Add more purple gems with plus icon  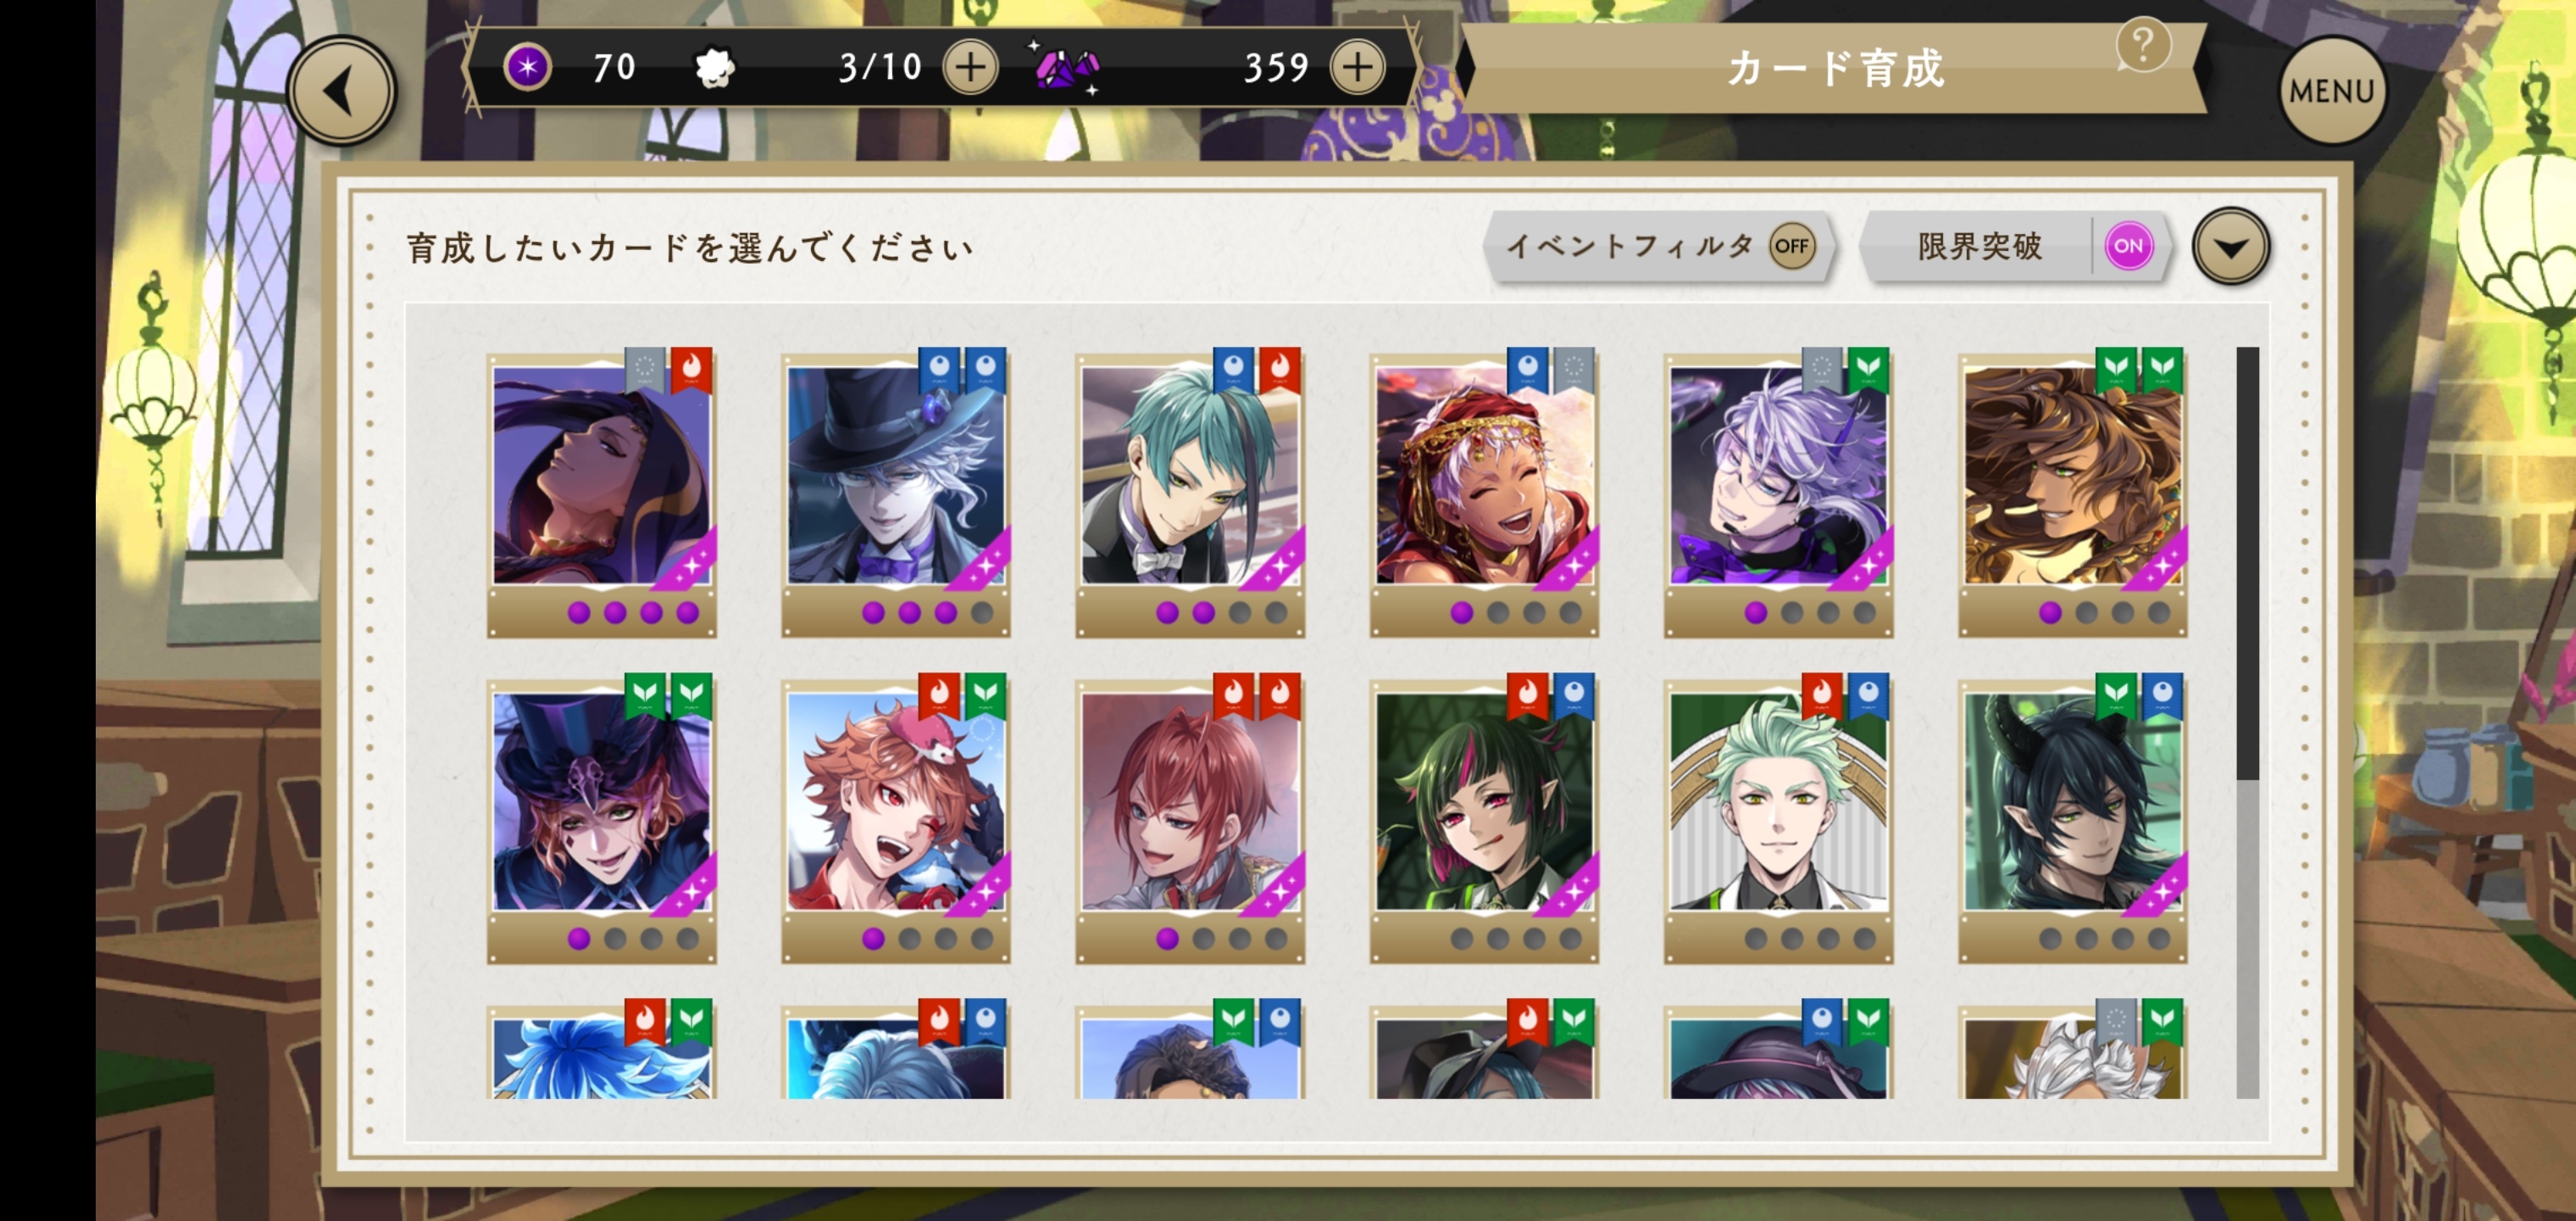click(1357, 68)
